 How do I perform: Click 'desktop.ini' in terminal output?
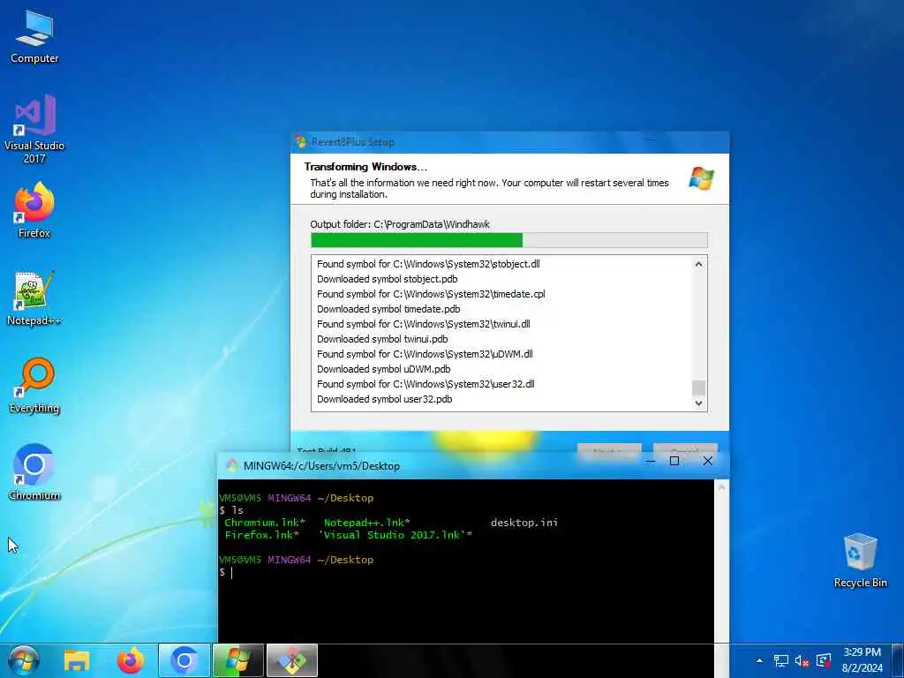point(524,523)
